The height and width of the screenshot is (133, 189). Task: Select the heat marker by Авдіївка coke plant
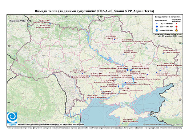[x=157, y=72]
